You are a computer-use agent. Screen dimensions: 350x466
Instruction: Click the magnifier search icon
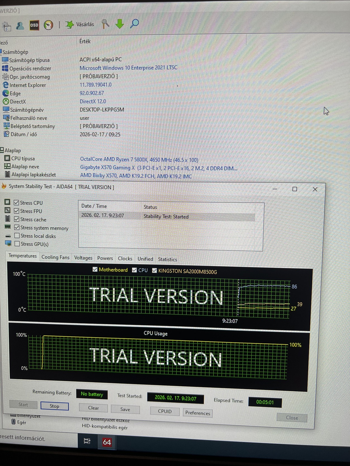[135, 23]
